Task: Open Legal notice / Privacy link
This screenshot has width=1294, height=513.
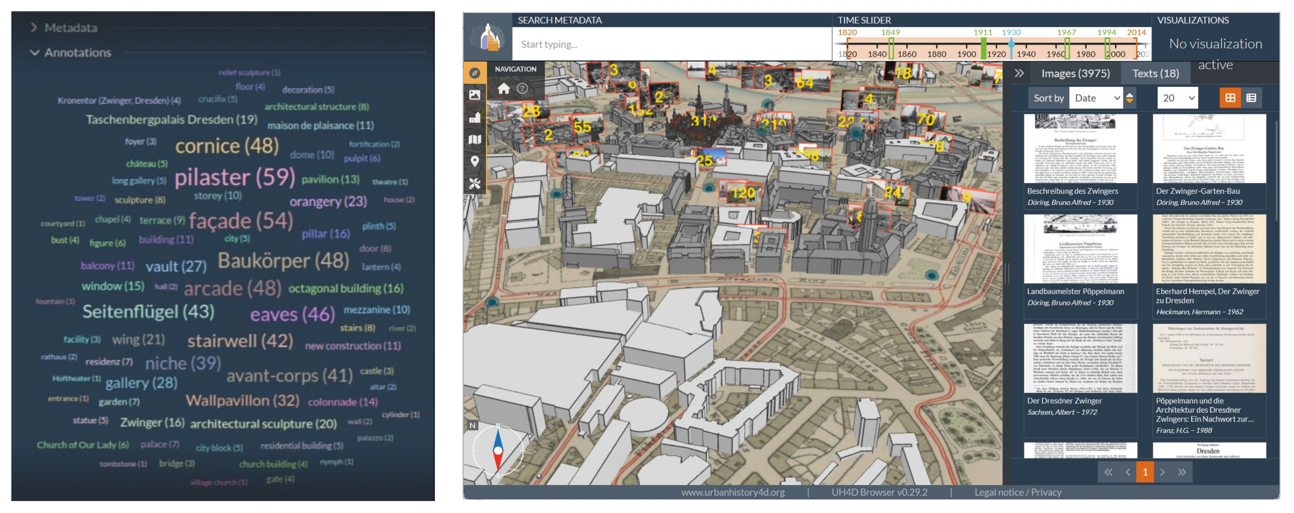Action: 1018,492
